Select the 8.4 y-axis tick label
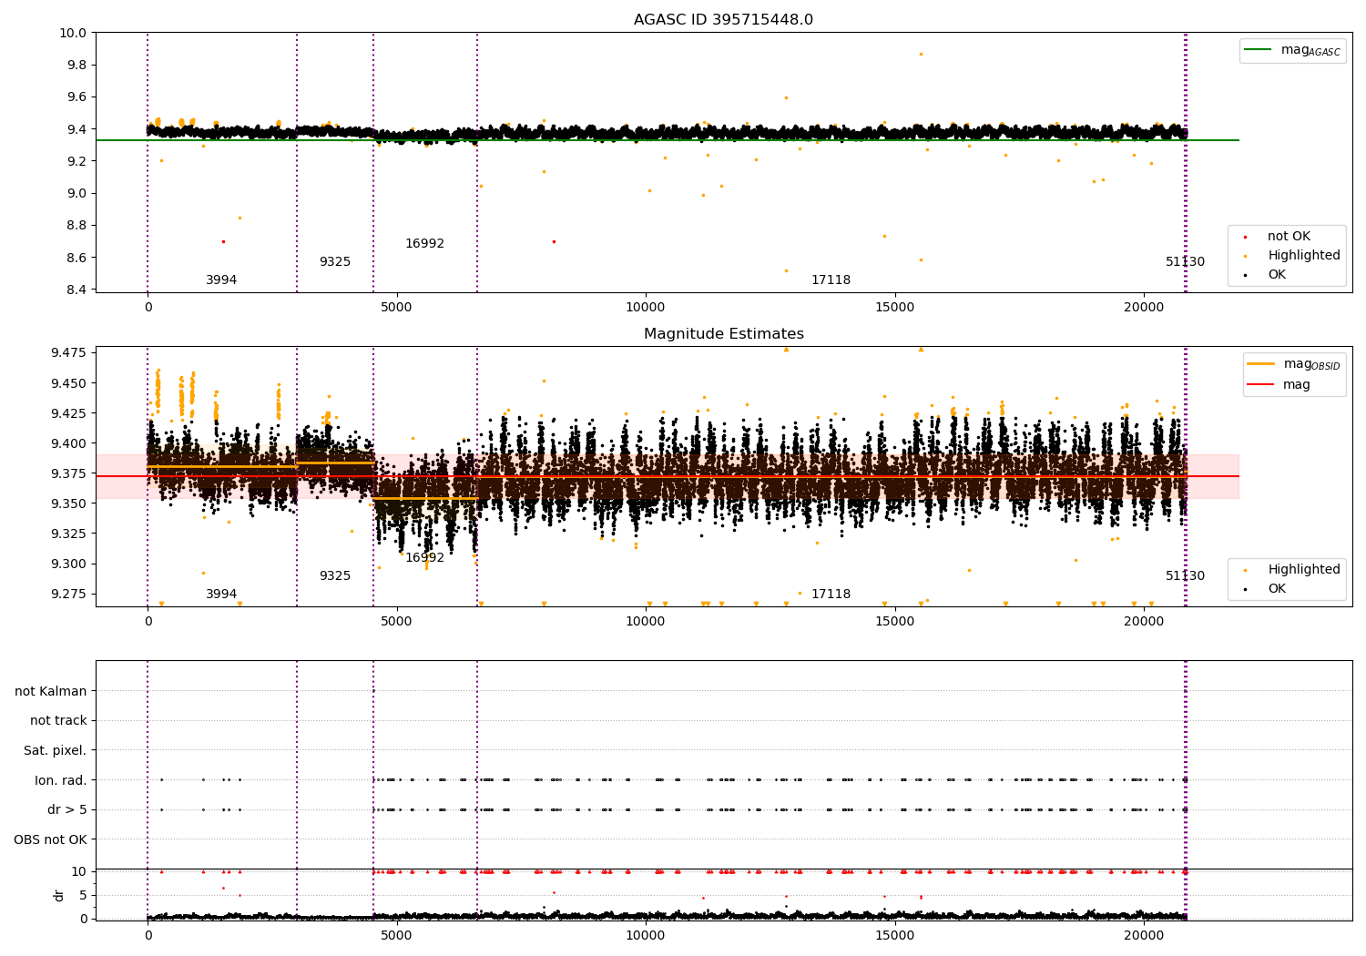1366x956 pixels. pyautogui.click(x=76, y=290)
